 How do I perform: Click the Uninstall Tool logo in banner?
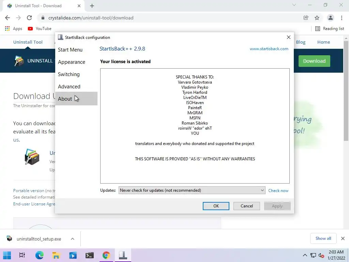(x=19, y=61)
